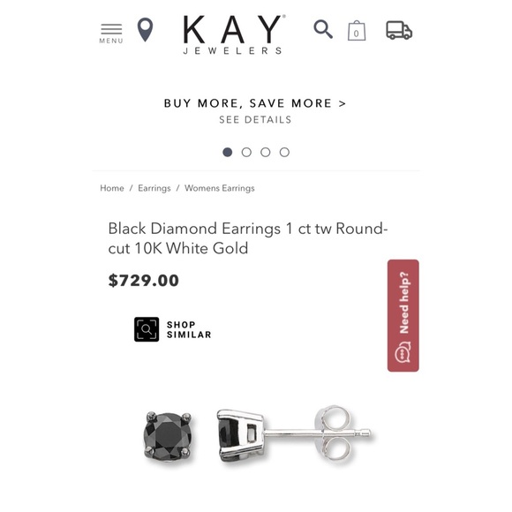Image resolution: width=512 pixels, height=512 pixels.
Task: Click the arrow after BUY MORE, SAVE MORE
Action: click(x=343, y=103)
